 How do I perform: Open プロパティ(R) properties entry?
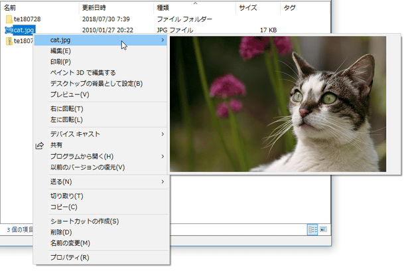tap(100, 258)
